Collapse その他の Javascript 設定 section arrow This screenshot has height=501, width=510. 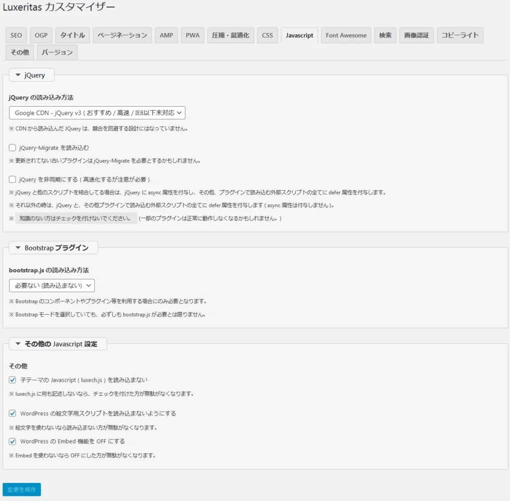(18, 344)
